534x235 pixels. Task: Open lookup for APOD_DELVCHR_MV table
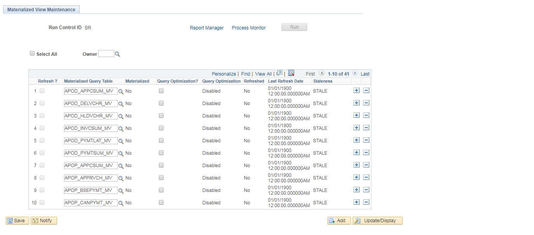pyautogui.click(x=121, y=104)
